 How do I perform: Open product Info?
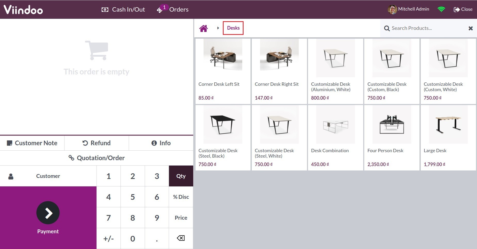pyautogui.click(x=161, y=143)
